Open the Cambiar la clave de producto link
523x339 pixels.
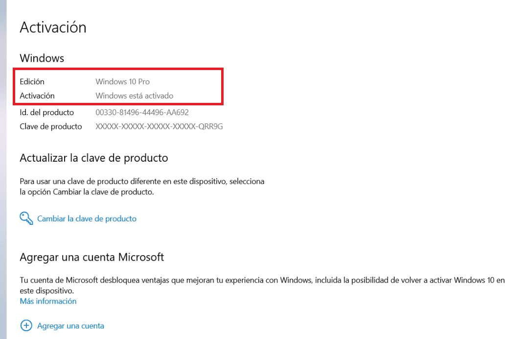(87, 218)
